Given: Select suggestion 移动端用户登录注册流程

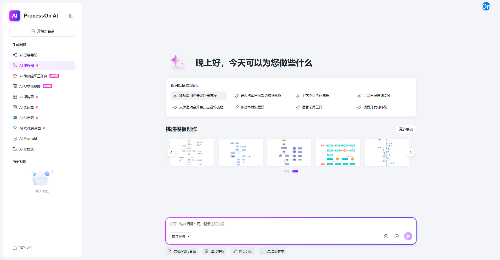Looking at the screenshot, I should tap(199, 96).
